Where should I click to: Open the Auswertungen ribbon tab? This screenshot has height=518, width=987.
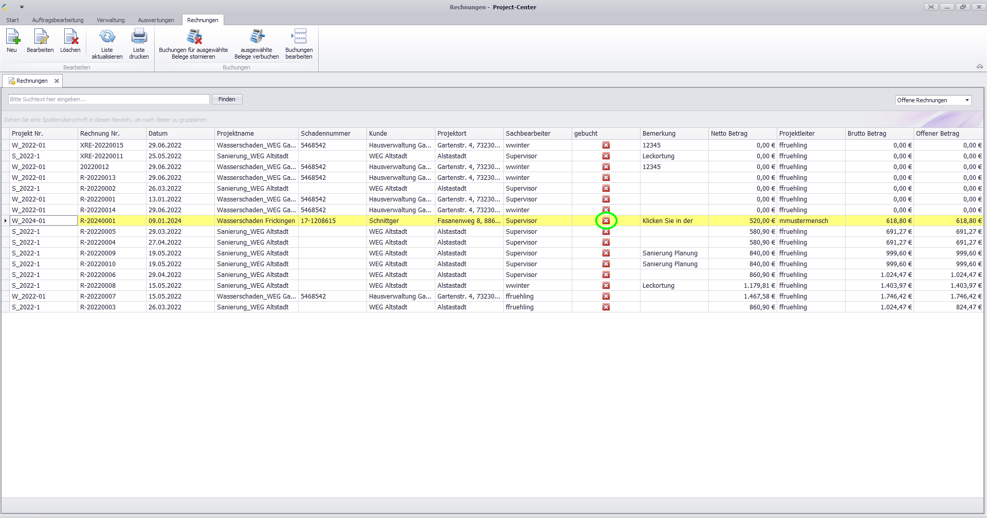[x=156, y=20]
